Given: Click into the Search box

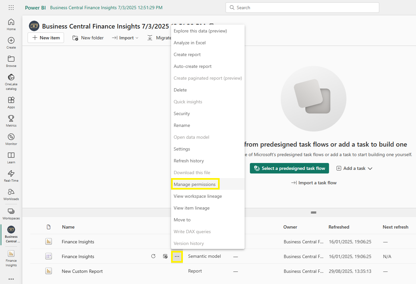Looking at the screenshot, I should tap(302, 8).
